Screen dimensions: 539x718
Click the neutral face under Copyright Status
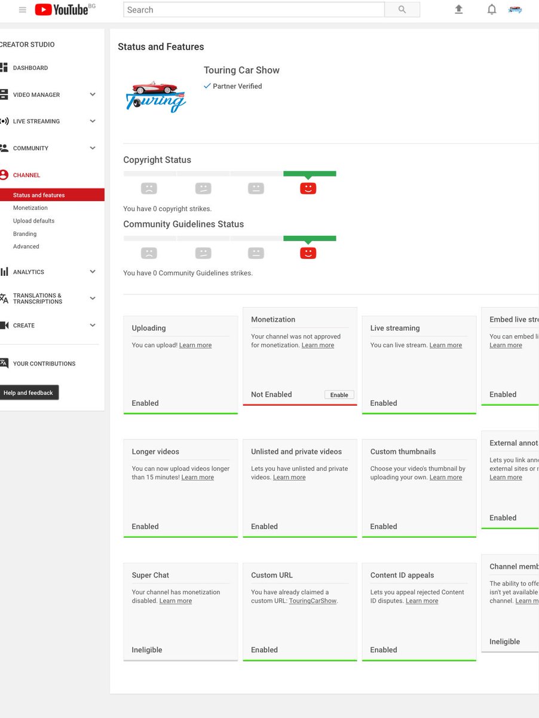[x=256, y=188]
